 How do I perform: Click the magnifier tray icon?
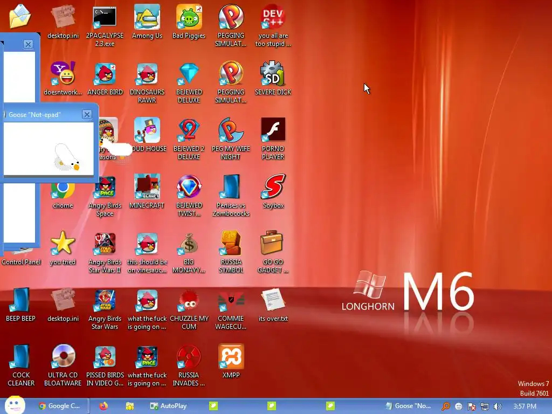click(x=446, y=406)
